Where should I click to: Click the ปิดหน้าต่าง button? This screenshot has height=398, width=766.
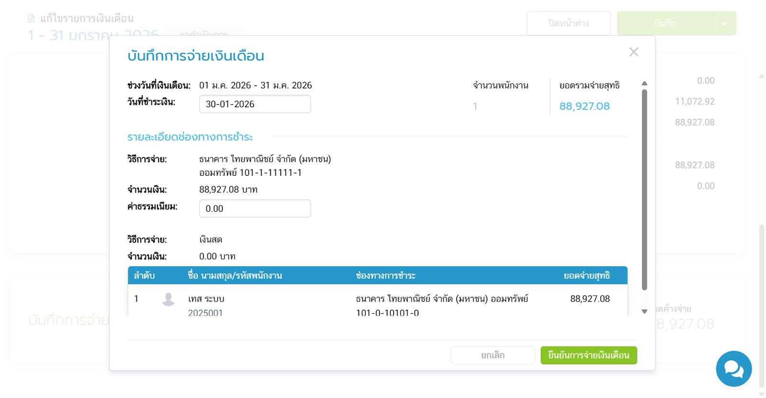(568, 23)
